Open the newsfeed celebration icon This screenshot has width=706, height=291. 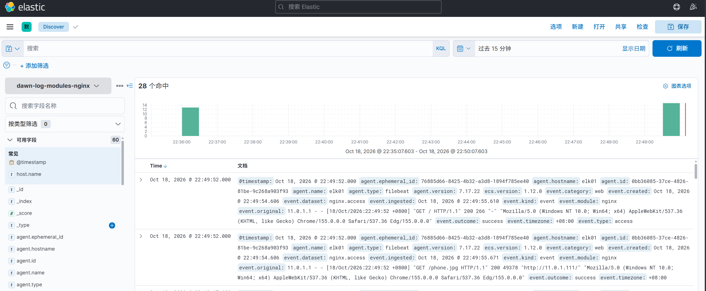pyautogui.click(x=693, y=7)
